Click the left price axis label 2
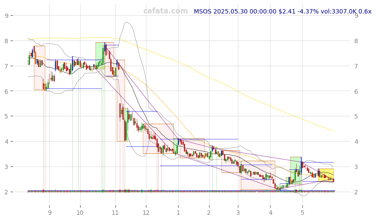Viewport: 376px width, 220px height. (x=7, y=192)
